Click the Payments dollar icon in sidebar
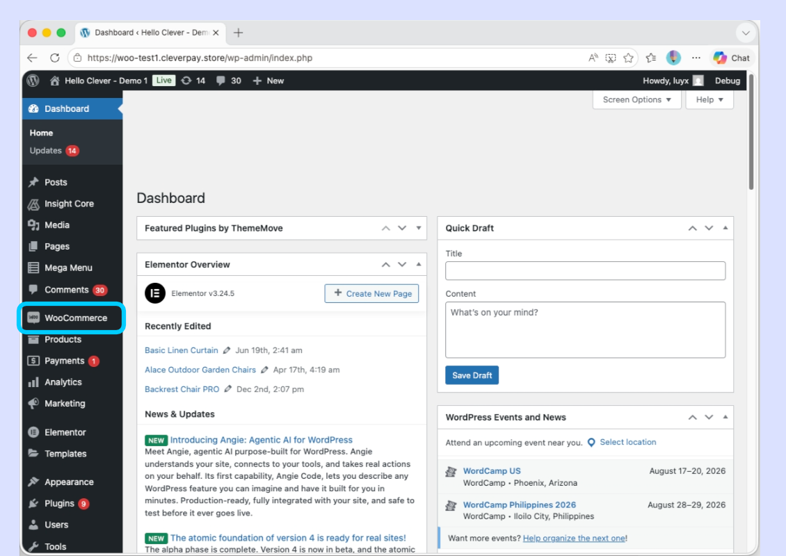This screenshot has width=786, height=556. point(33,361)
